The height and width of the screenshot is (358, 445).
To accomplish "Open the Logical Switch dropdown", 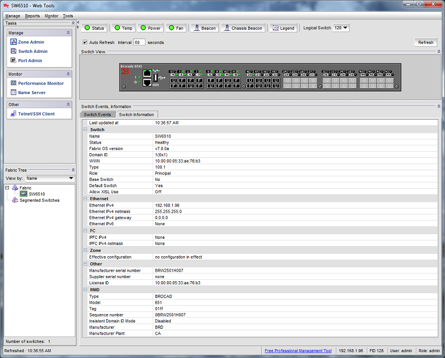I will [341, 28].
